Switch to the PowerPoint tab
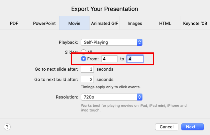 tap(44, 24)
